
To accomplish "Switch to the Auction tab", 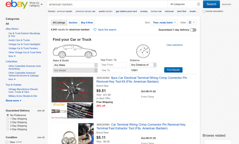I will 73,23.
